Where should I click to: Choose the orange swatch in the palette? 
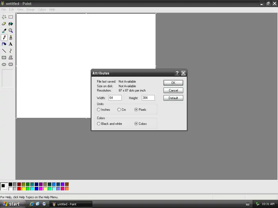[x=67, y=189]
